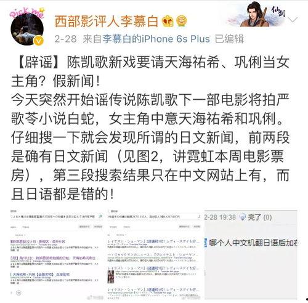
Task: Open third thumbnail with 机翻日语 comment
Action: [x=251, y=254]
